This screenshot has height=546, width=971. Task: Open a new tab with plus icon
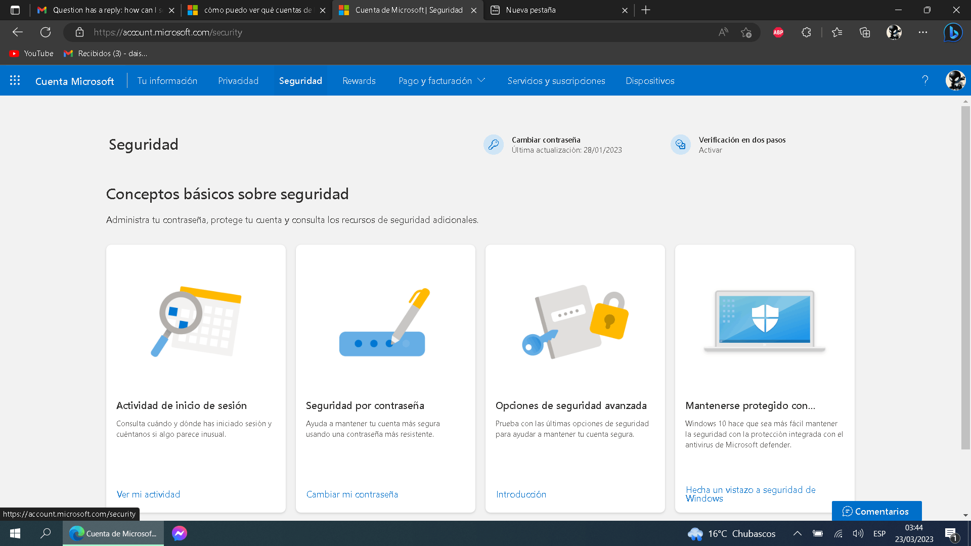pos(646,10)
